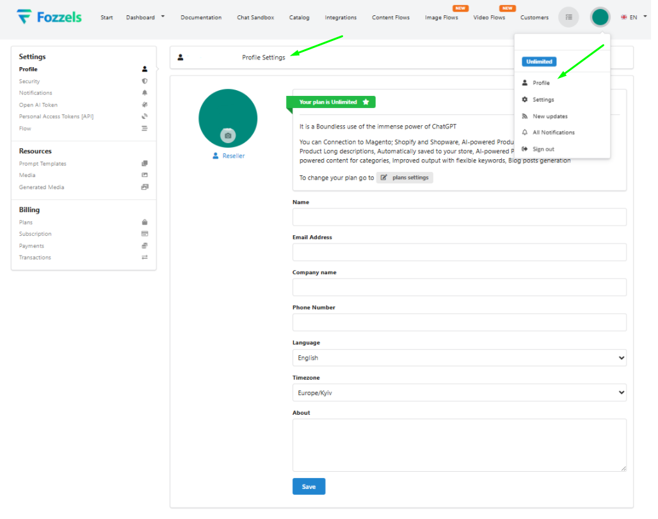Viewport: 658px width, 519px height.
Task: Open Security in Settings sidebar
Action: [x=29, y=81]
